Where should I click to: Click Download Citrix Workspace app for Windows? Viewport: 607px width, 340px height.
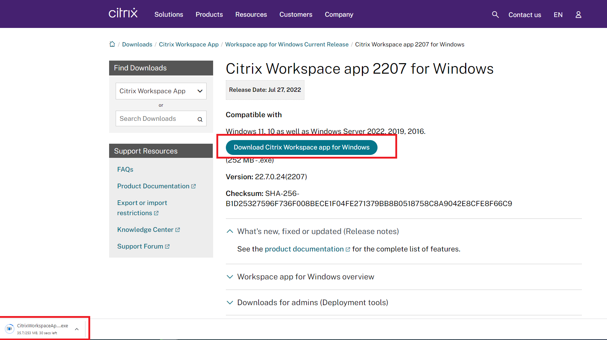[301, 147]
